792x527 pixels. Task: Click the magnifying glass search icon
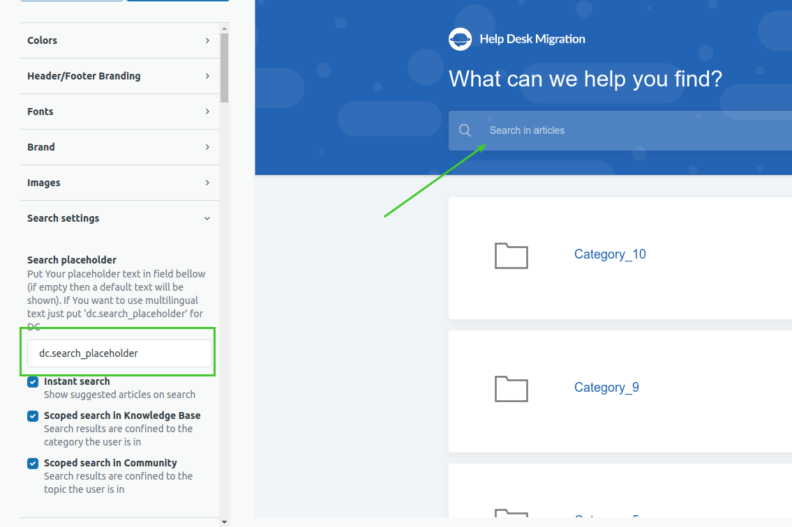pyautogui.click(x=465, y=130)
